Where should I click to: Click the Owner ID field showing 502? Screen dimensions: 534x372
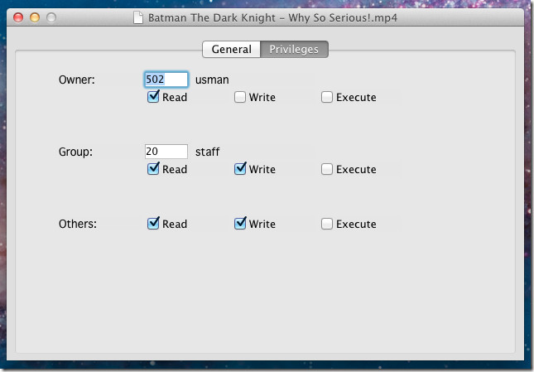[x=166, y=80]
